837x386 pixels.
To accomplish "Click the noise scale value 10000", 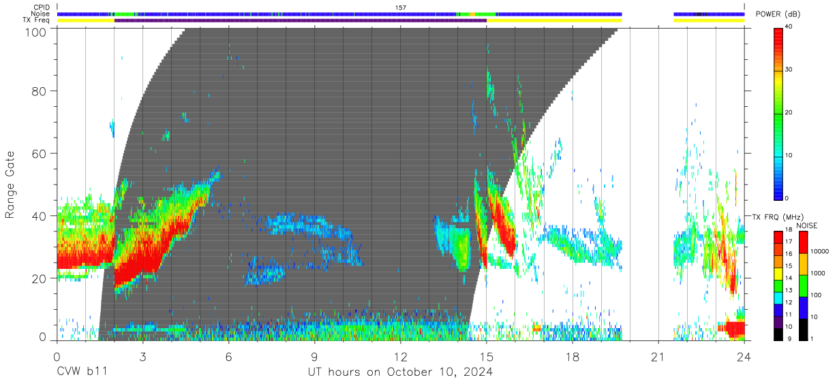I will 821,251.
